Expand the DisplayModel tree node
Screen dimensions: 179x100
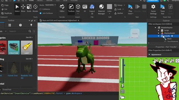point(159,33)
